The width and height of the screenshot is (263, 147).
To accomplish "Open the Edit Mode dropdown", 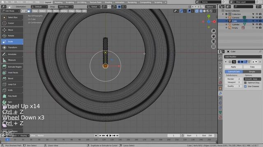I will pos(10,11).
